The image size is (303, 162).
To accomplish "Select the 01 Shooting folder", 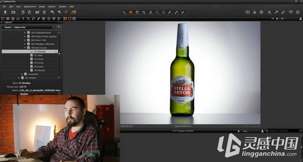I will point(30,51).
